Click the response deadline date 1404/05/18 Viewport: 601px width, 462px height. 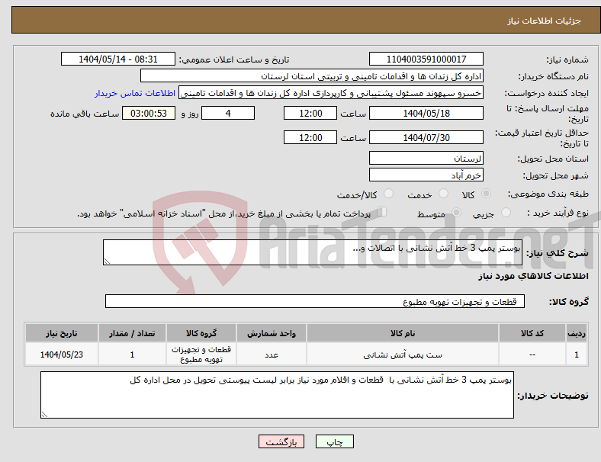click(x=426, y=114)
